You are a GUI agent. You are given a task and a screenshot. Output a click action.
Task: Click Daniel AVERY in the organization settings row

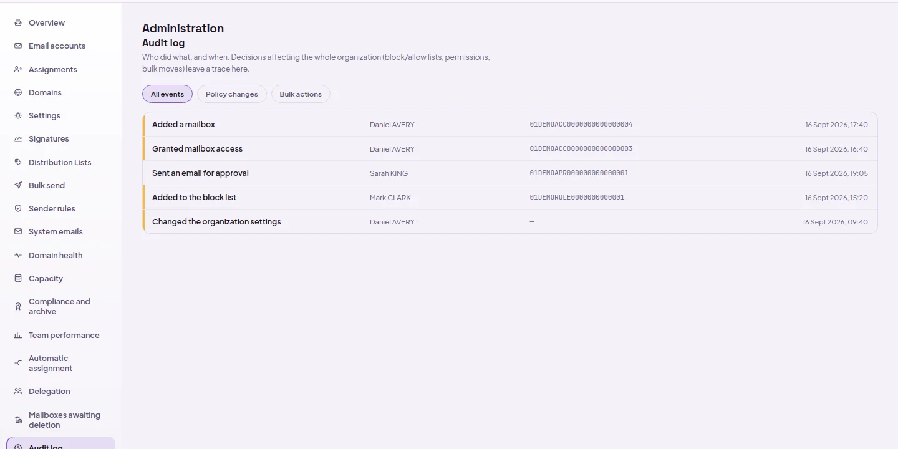[x=392, y=222]
